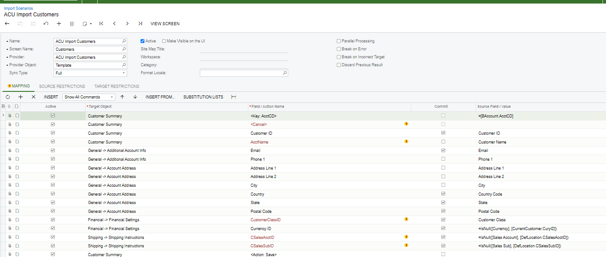Enable Make Visible on the UI
Image resolution: width=606 pixels, height=257 pixels.
click(x=164, y=41)
